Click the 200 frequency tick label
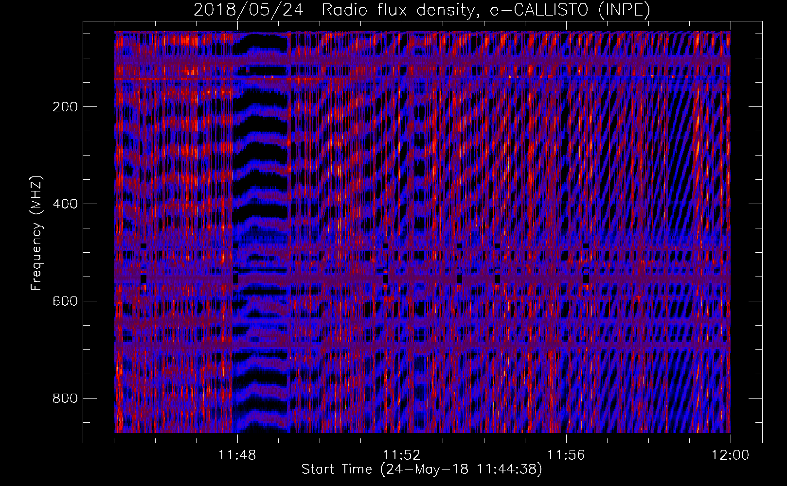The image size is (787, 486). (x=65, y=107)
